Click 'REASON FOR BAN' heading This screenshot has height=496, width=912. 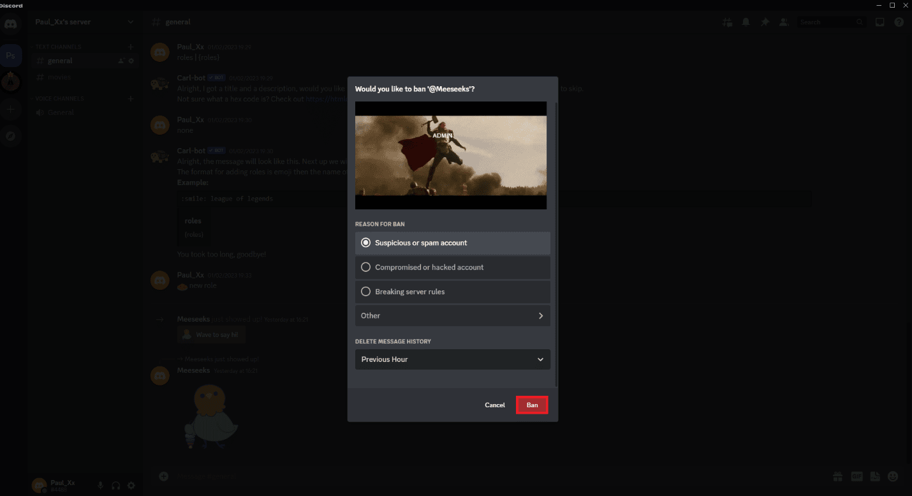tap(380, 224)
